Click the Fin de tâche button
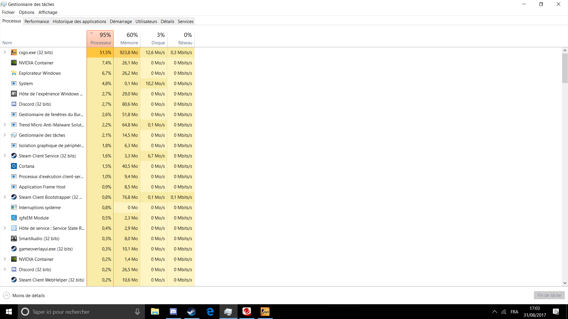This screenshot has width=568, height=319. pyautogui.click(x=549, y=295)
